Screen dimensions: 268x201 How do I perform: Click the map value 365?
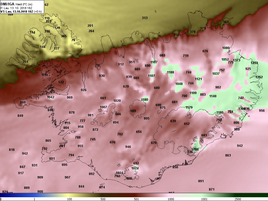(64, 36)
